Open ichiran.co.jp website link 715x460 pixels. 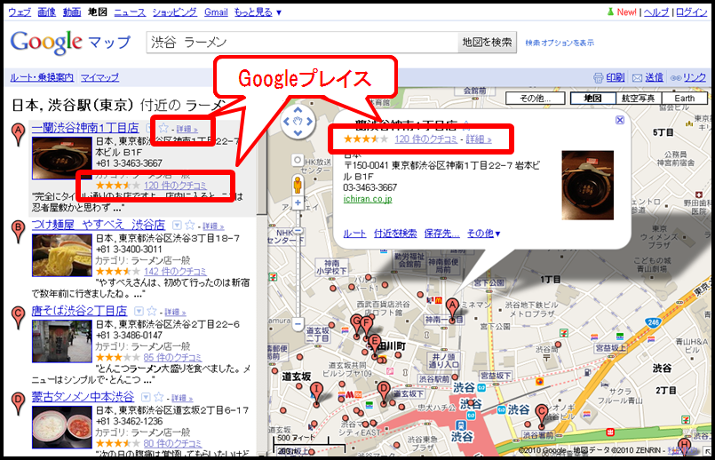tap(368, 199)
